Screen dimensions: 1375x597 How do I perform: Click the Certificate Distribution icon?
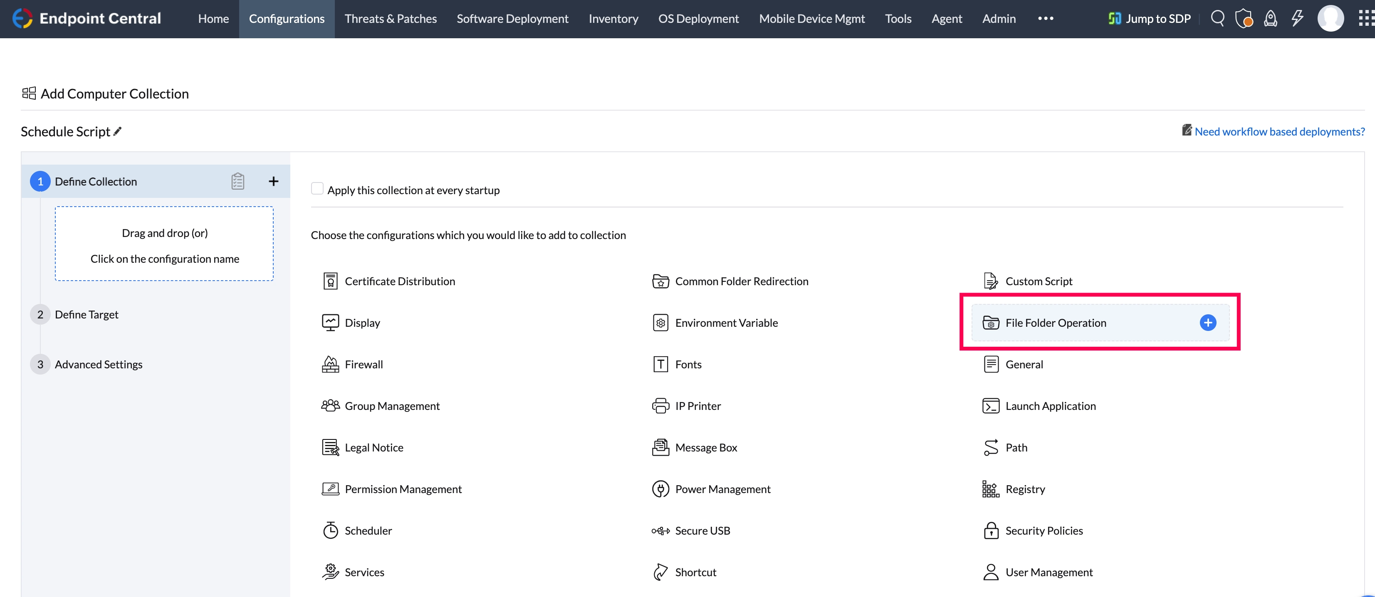(x=330, y=281)
